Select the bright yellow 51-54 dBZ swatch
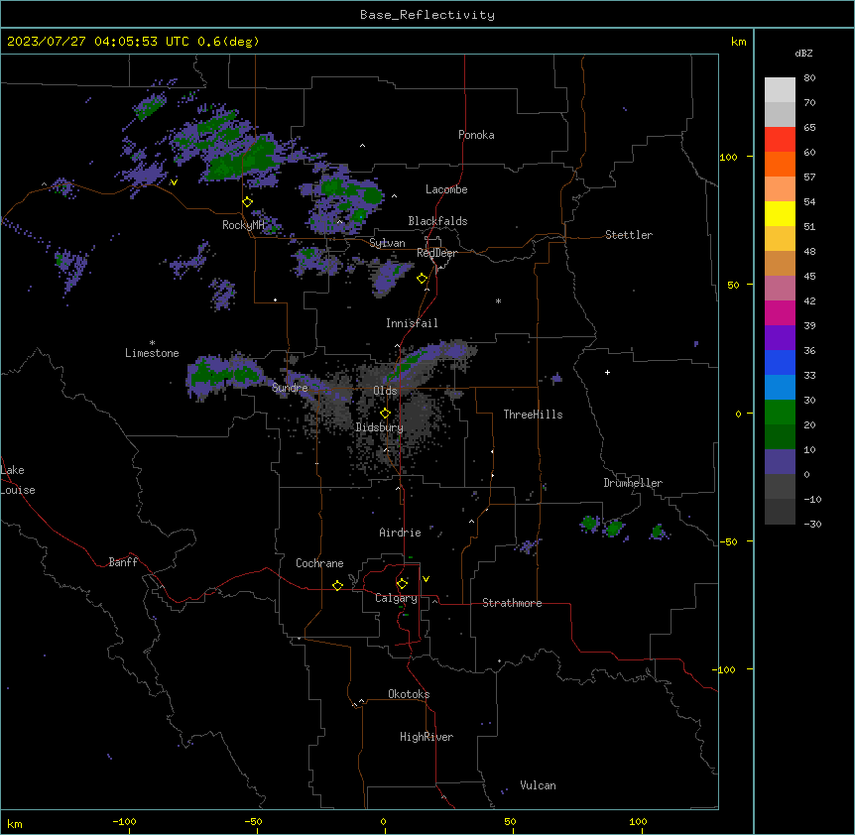This screenshot has width=855, height=835. pos(780,213)
